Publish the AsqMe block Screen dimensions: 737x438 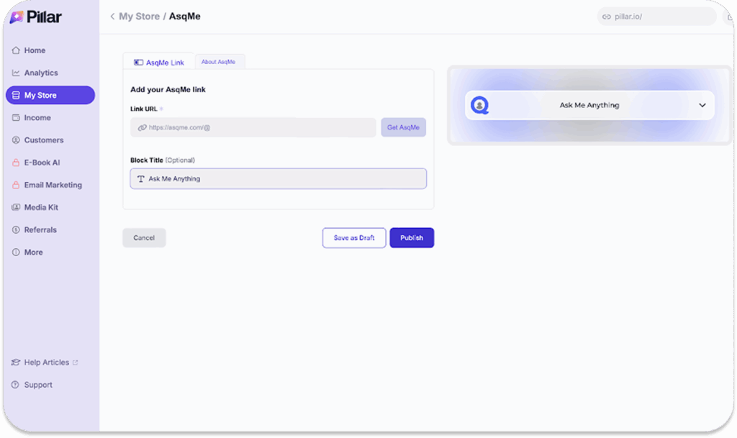click(x=412, y=237)
